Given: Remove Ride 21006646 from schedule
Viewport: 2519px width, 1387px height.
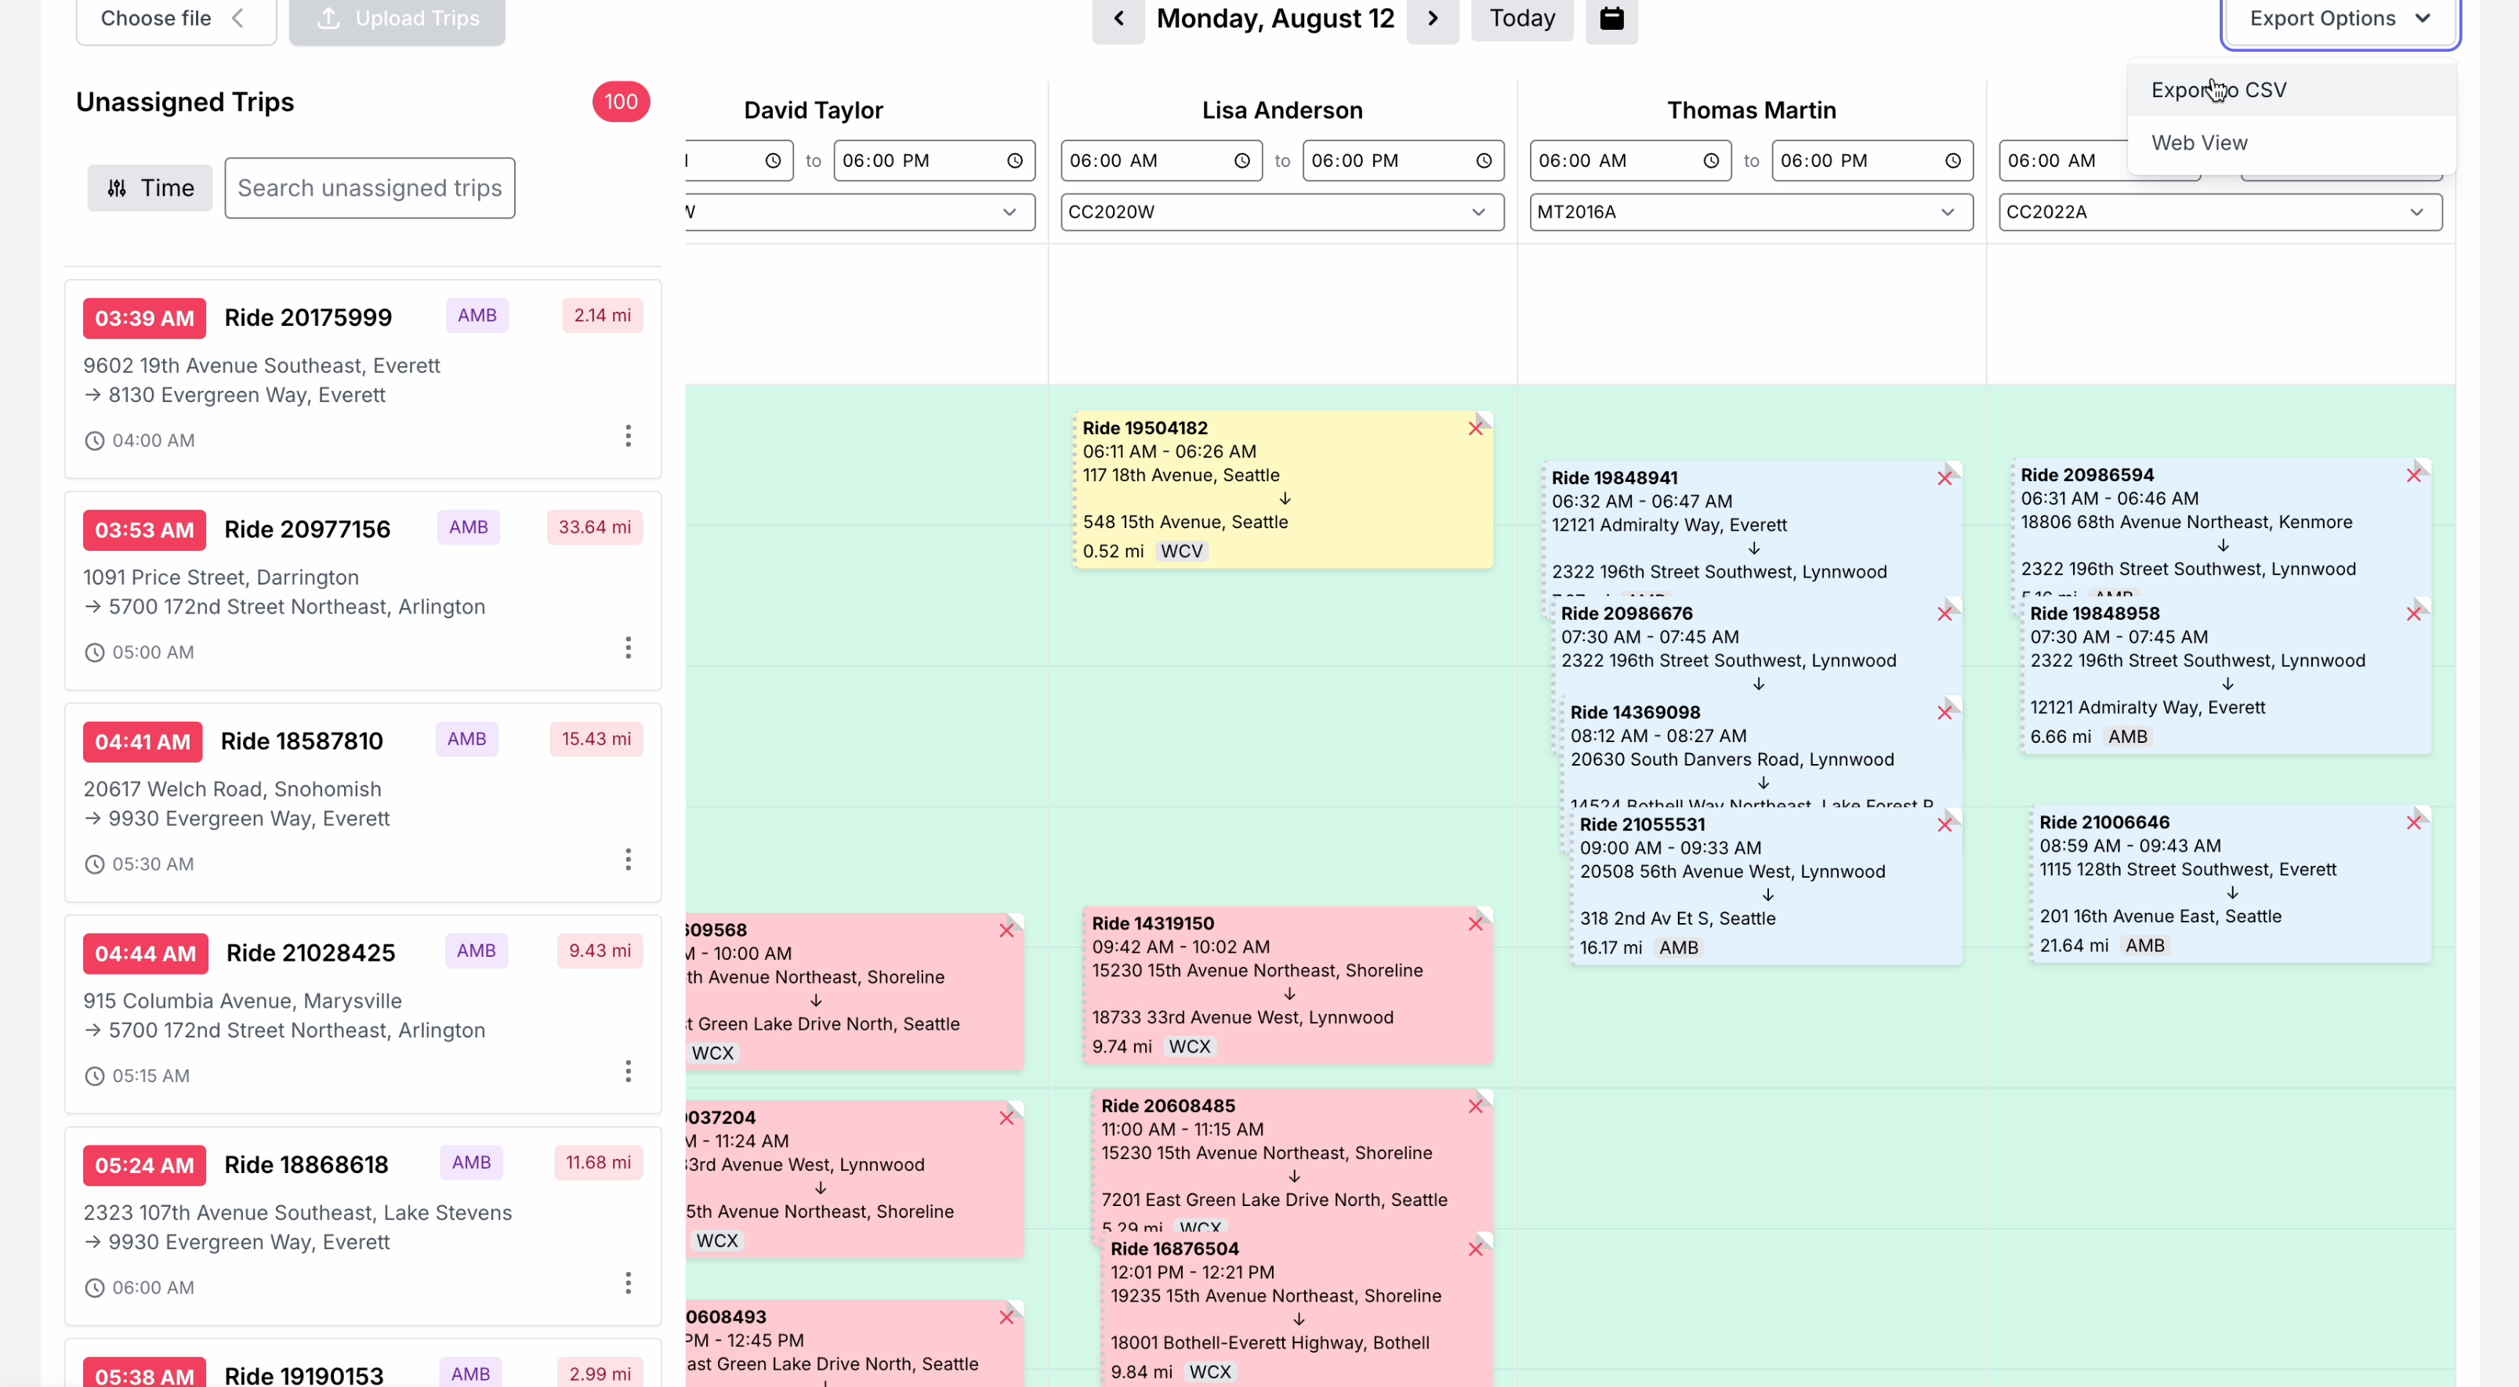Looking at the screenshot, I should (2413, 823).
